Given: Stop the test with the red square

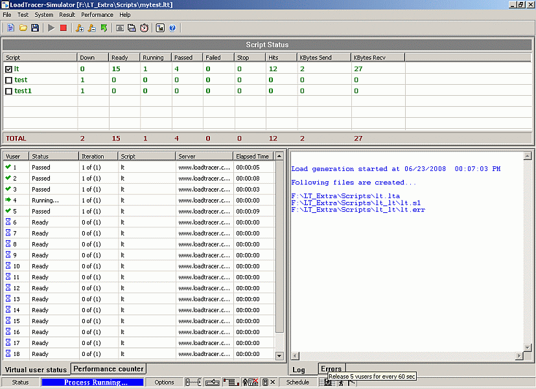Looking at the screenshot, I should 63,28.
